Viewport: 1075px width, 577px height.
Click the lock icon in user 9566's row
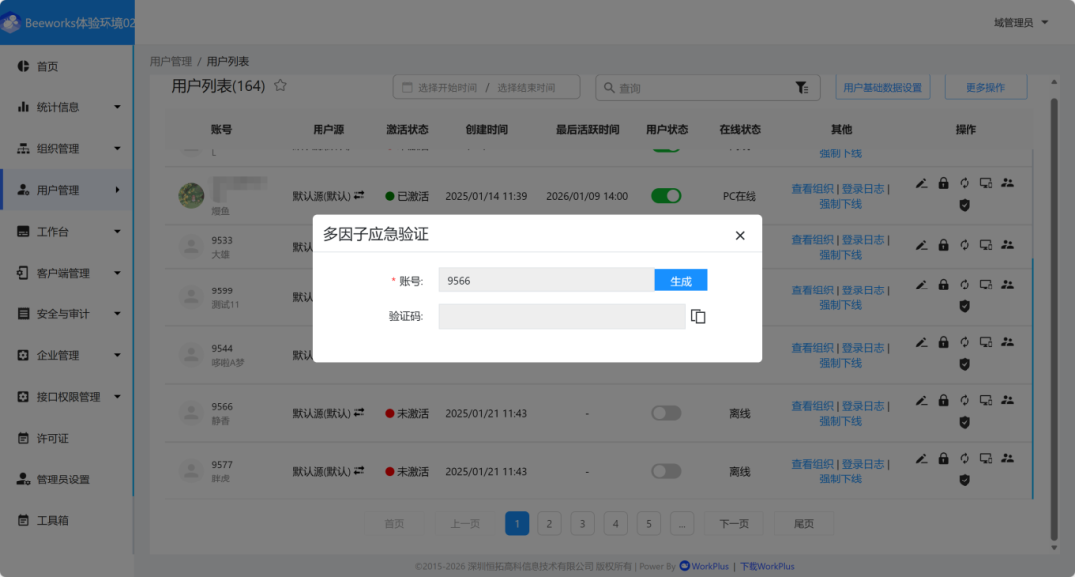pyautogui.click(x=943, y=401)
